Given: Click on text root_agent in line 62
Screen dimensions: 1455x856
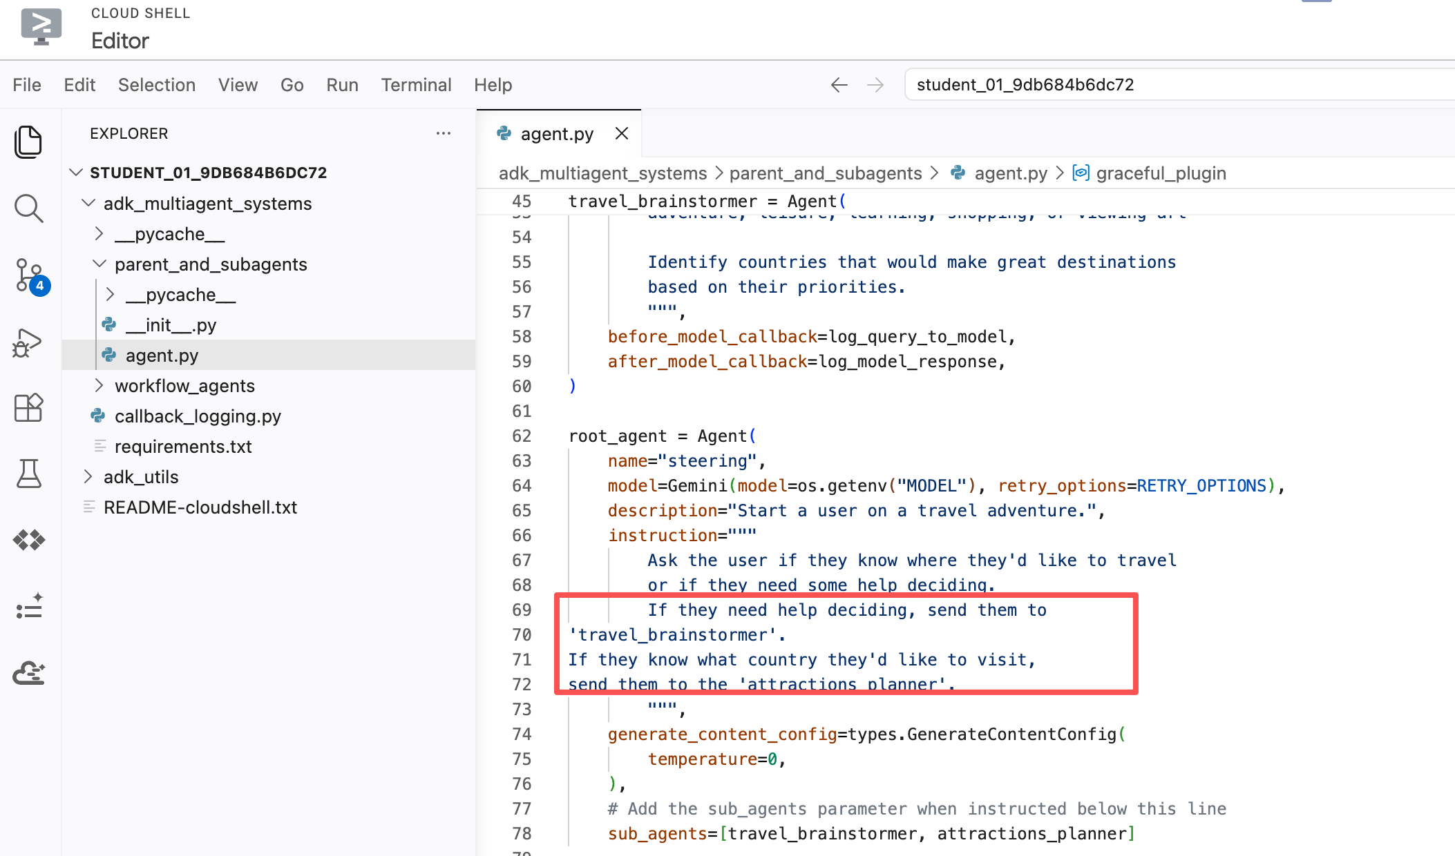Looking at the screenshot, I should tap(618, 436).
